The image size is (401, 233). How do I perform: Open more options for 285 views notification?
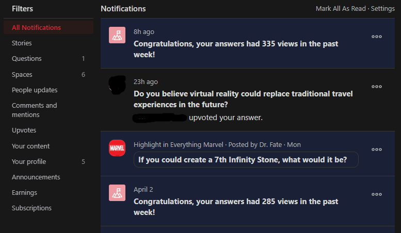(377, 194)
